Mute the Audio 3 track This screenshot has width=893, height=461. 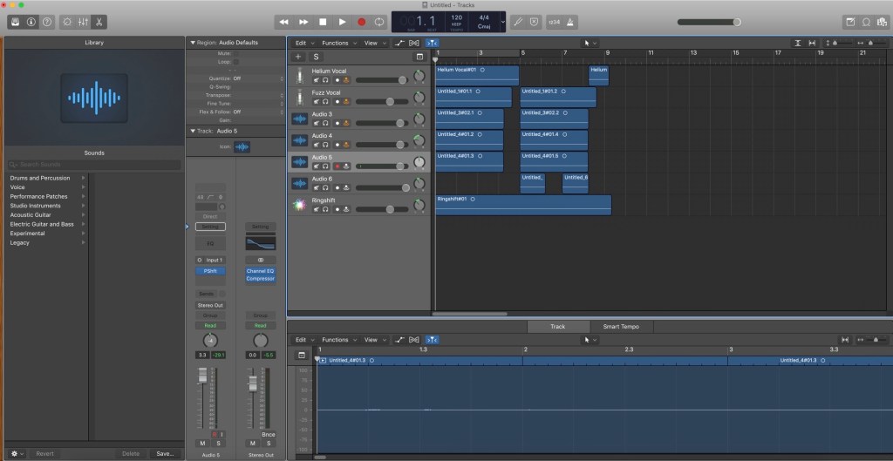coord(316,124)
